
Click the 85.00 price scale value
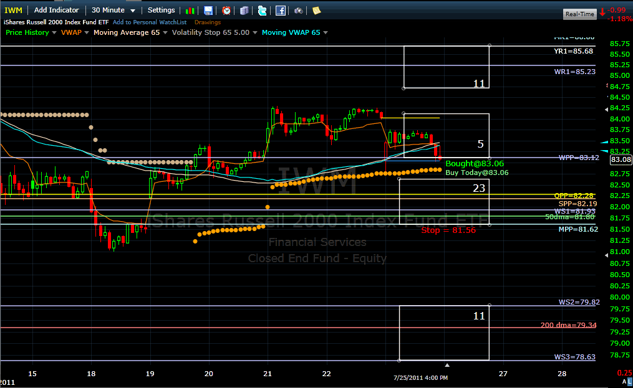[x=620, y=75]
